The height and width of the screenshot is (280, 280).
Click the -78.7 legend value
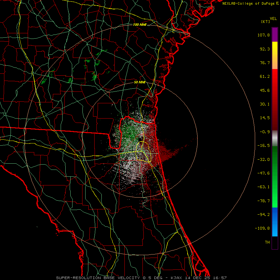pos(264,201)
